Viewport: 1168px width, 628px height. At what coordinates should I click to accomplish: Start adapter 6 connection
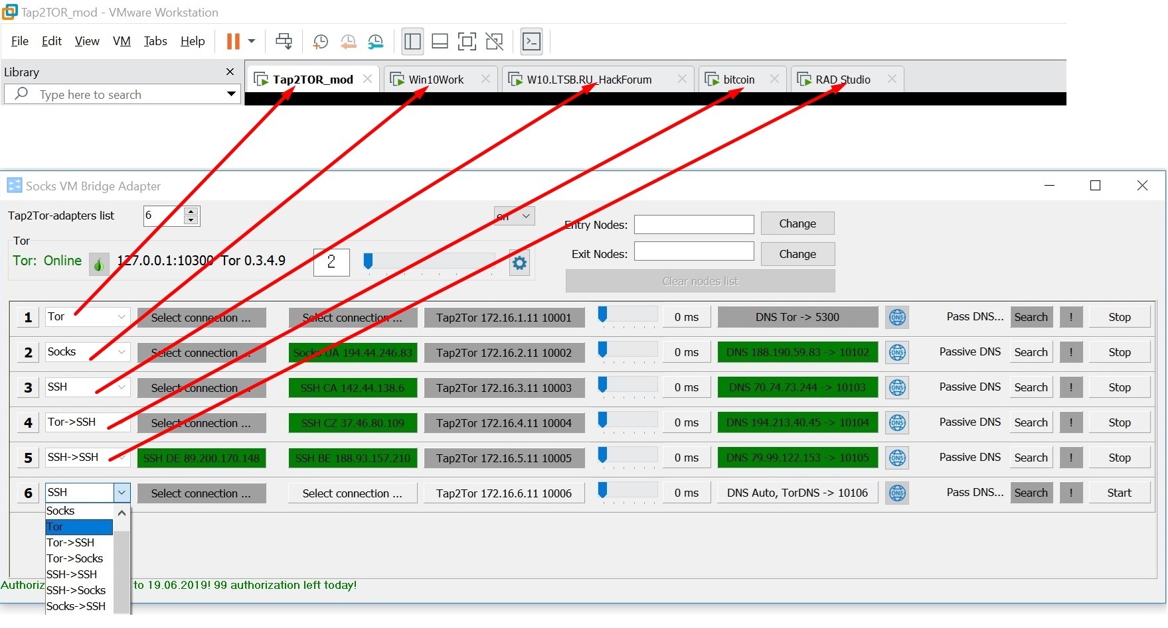point(1119,493)
